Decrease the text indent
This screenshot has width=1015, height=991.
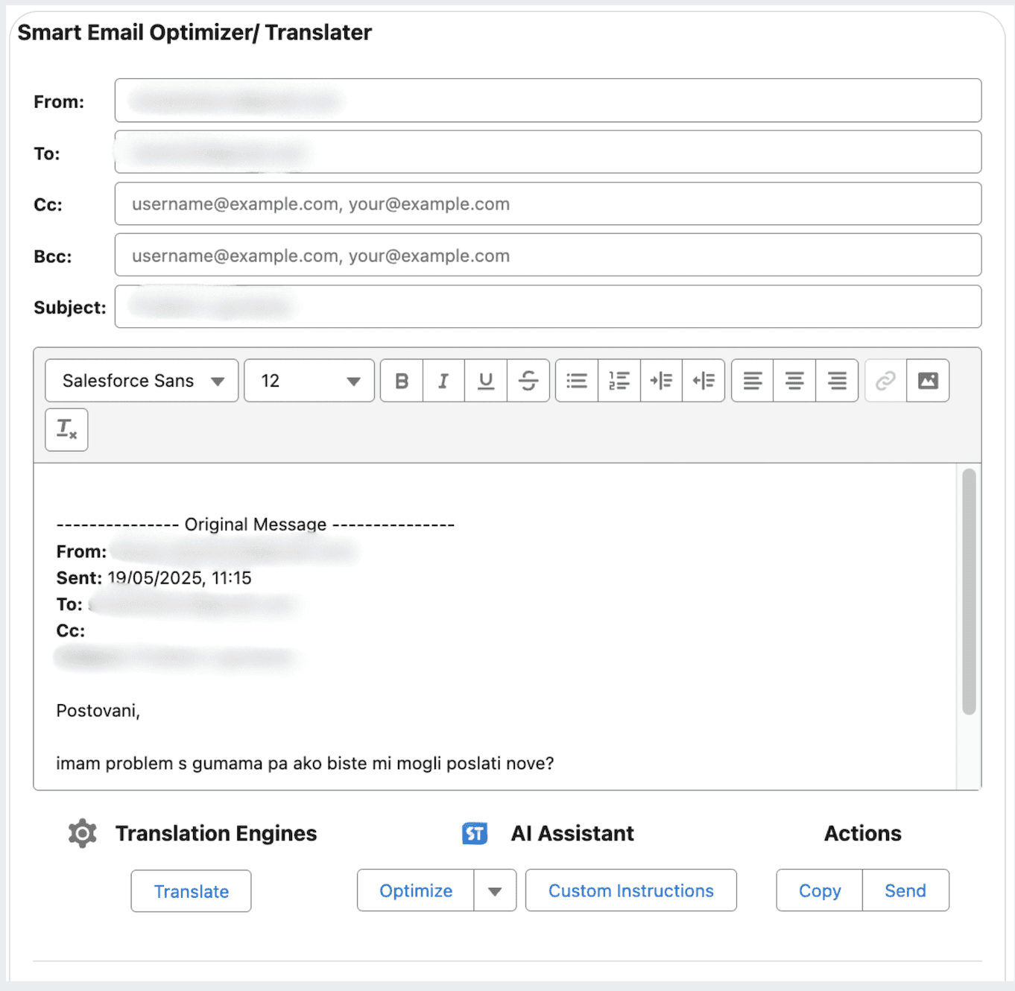[x=703, y=381]
